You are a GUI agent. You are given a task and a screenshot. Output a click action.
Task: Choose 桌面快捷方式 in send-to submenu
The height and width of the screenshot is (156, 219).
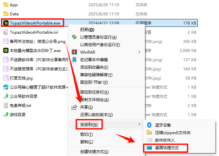coord(167,147)
